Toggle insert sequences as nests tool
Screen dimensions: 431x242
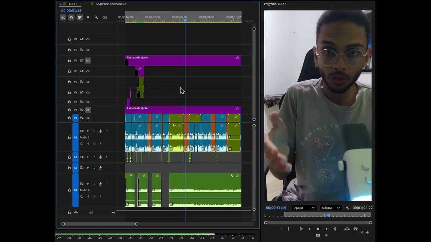63,17
